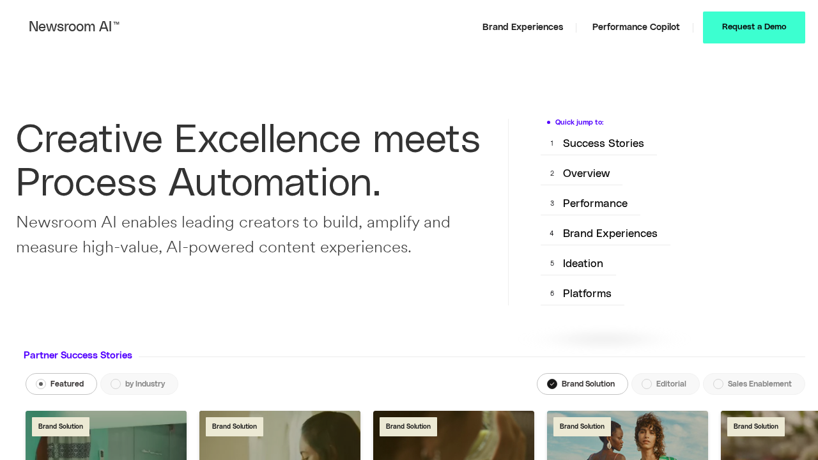Select the Featured radio option
The height and width of the screenshot is (460, 818).
[x=61, y=384]
